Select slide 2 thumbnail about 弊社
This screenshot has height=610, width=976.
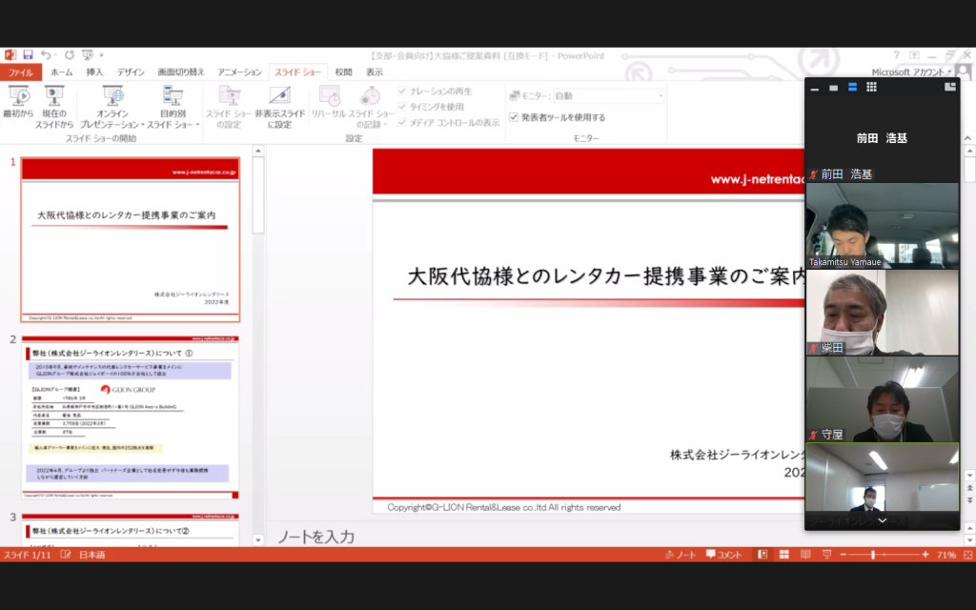pyautogui.click(x=130, y=417)
